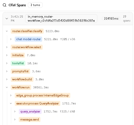The image size is (134, 125).
Task: Expand the query_analyzer span chevron
Action: [15, 111]
